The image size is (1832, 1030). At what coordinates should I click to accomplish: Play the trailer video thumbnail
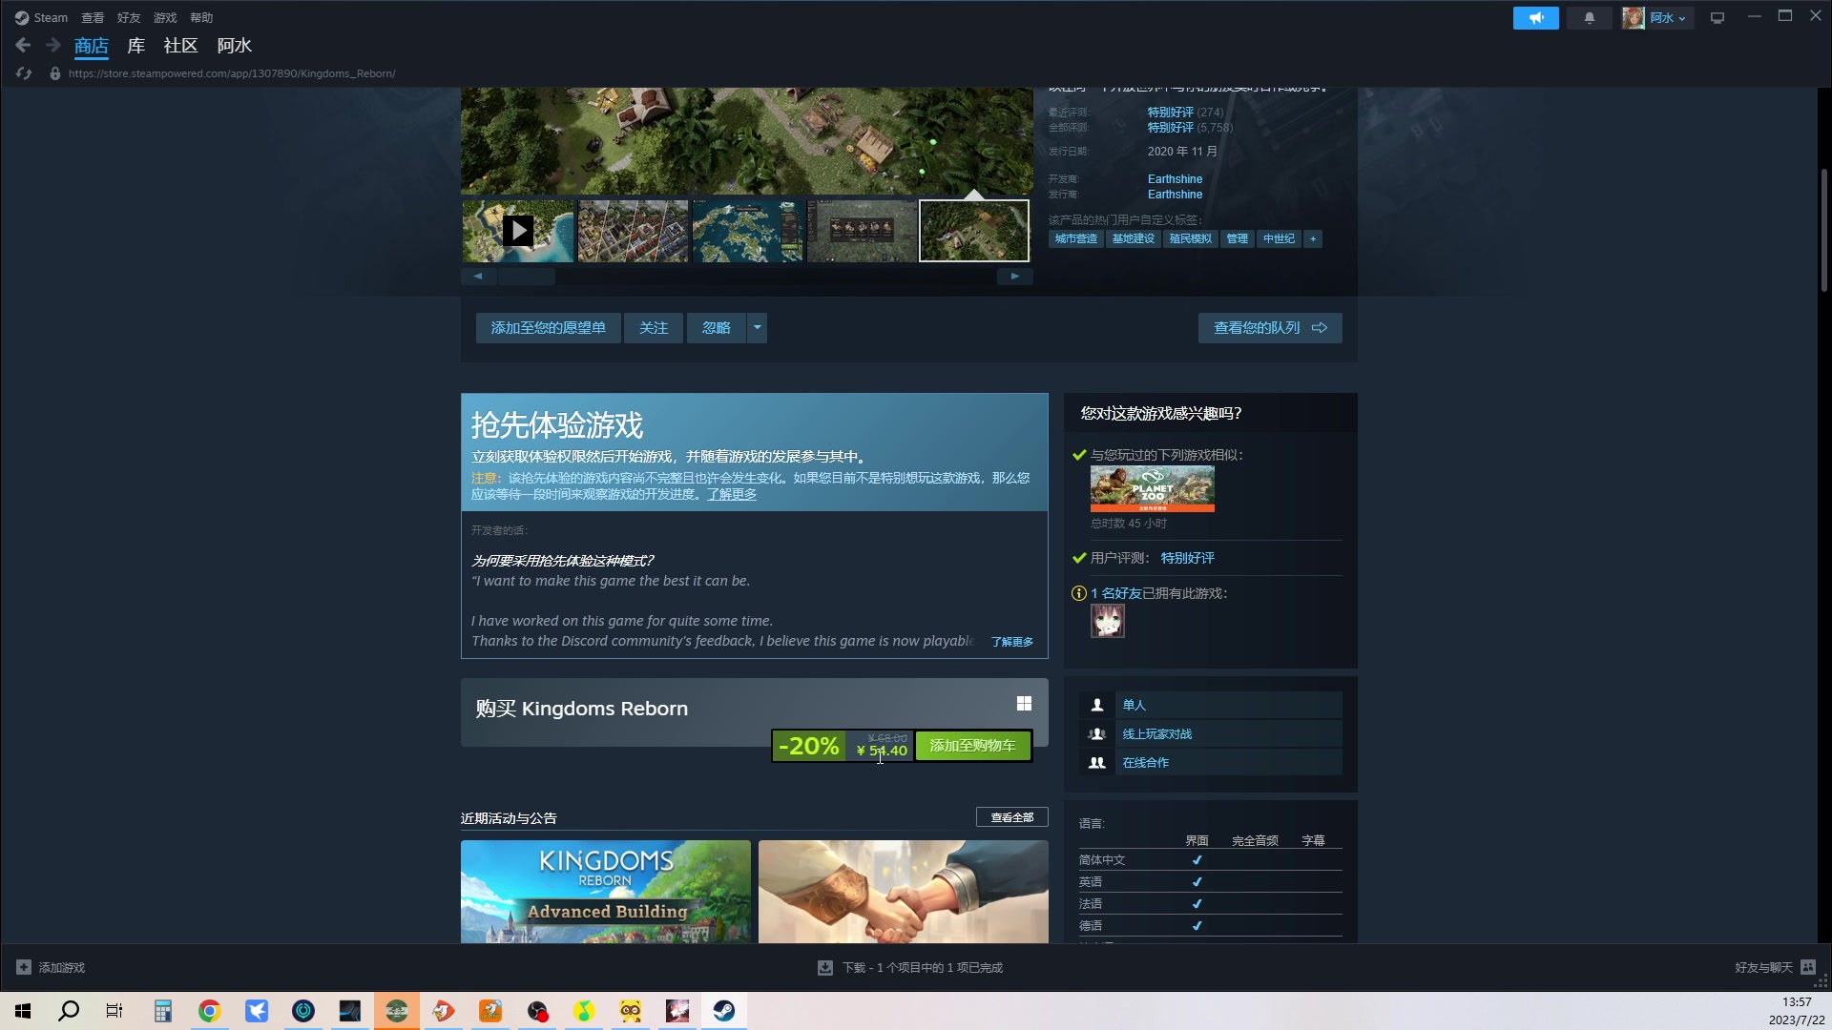[x=518, y=231]
